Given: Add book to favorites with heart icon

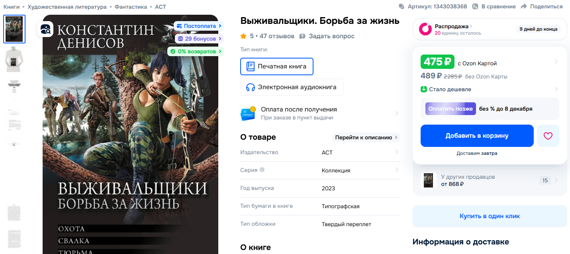Looking at the screenshot, I should (x=548, y=136).
